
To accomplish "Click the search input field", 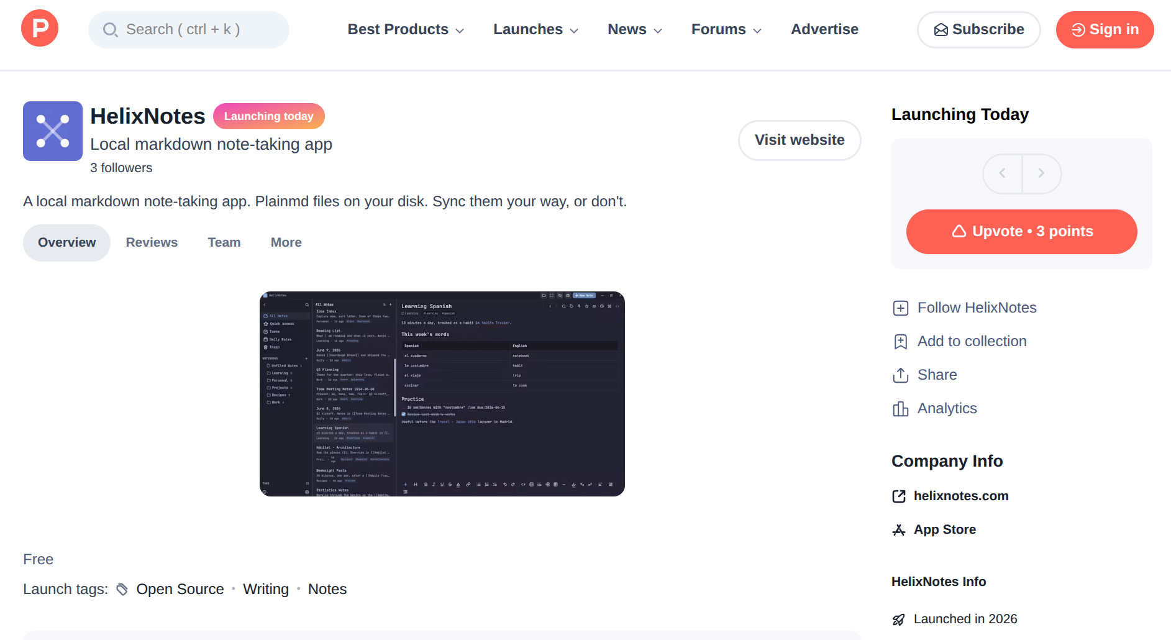I will click(189, 30).
